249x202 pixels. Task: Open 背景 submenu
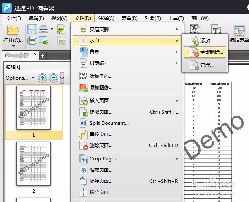127,52
